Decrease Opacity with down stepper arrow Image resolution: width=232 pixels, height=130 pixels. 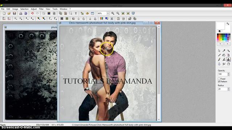click(x=228, y=75)
